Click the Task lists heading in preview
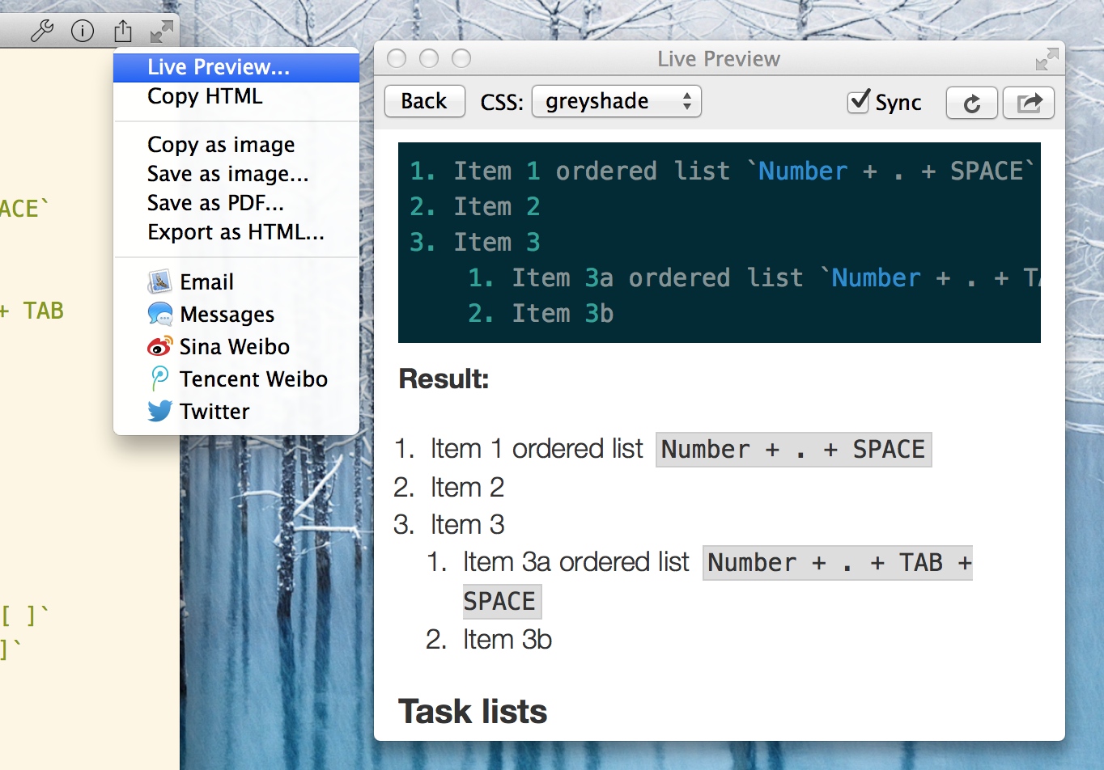1104x770 pixels. coord(473,712)
